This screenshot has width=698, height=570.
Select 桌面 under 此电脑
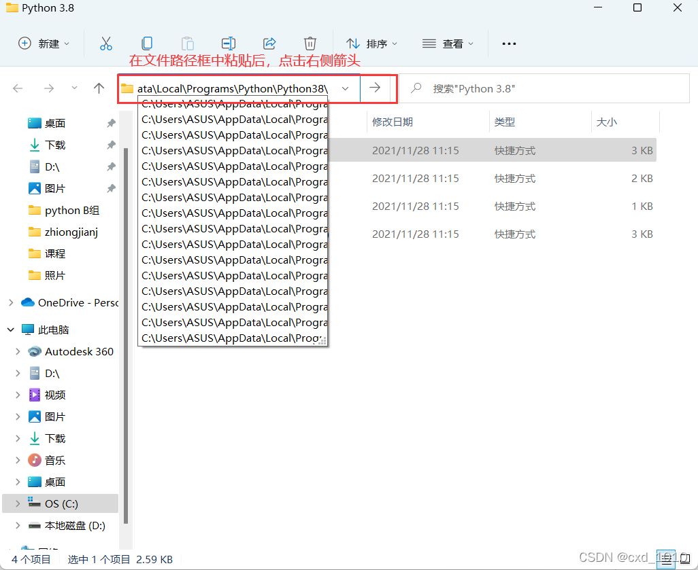55,482
